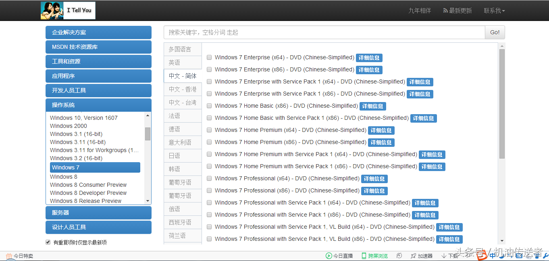Launch the 加速器 rocket tool

[x=421, y=256]
